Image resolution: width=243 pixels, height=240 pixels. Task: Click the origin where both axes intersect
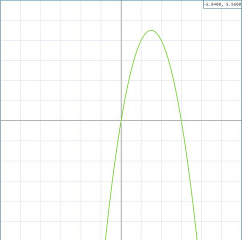(121, 120)
